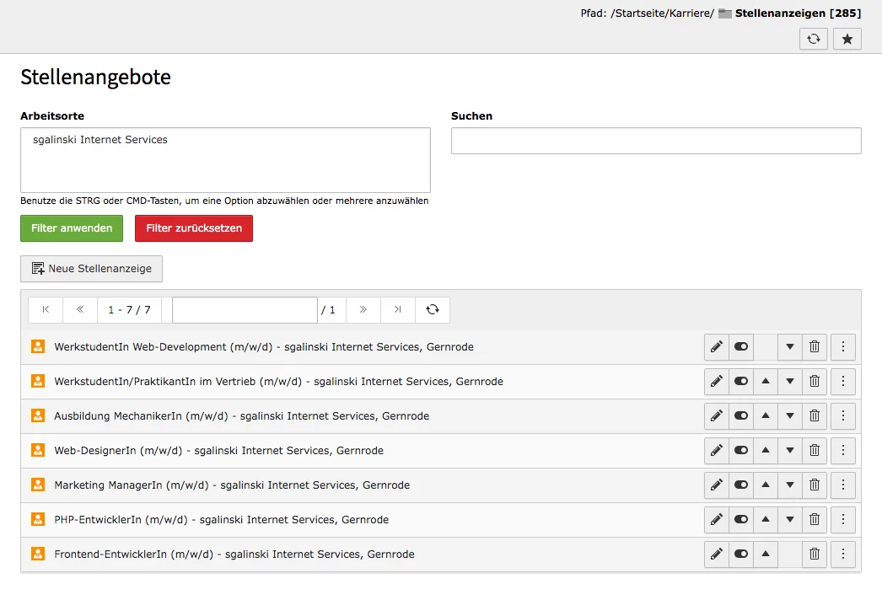
Task: Toggle visibility of the PHP-EntwicklerIn record
Action: tap(740, 519)
